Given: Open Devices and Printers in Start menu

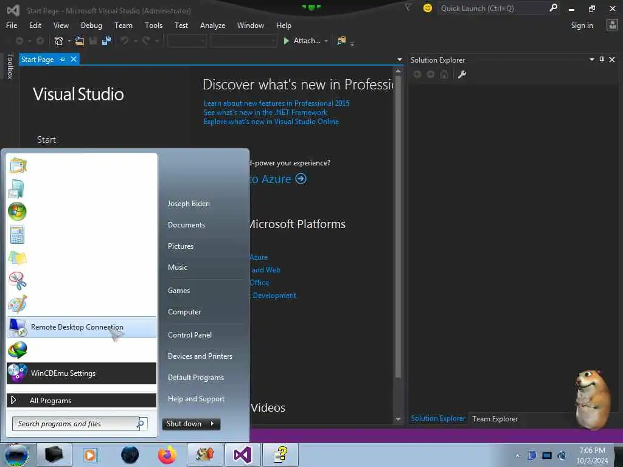Looking at the screenshot, I should coord(200,356).
